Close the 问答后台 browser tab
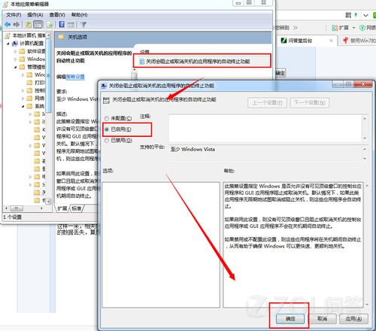The width and height of the screenshot is (376, 331). click(331, 41)
